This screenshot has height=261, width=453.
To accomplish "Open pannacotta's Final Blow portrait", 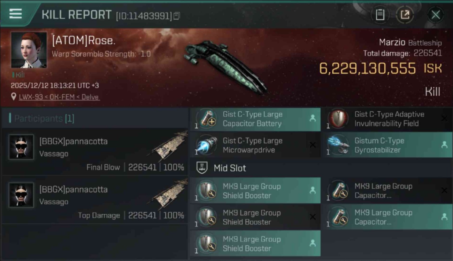I will (21, 147).
